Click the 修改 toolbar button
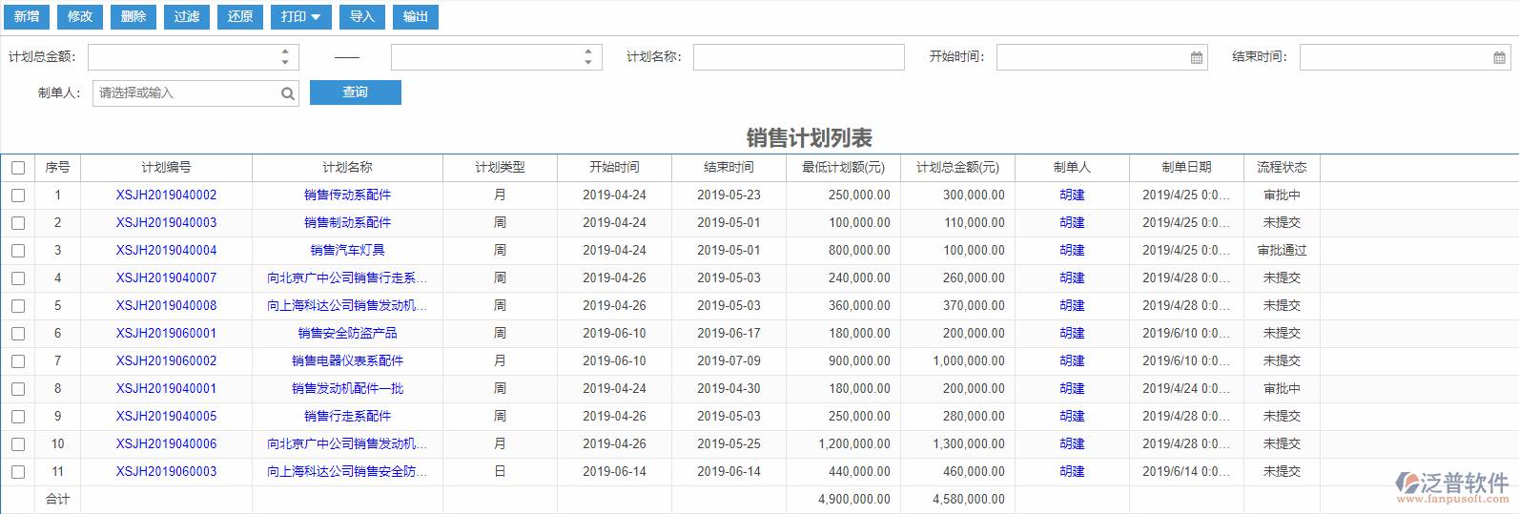This screenshot has width=1519, height=514. click(80, 16)
